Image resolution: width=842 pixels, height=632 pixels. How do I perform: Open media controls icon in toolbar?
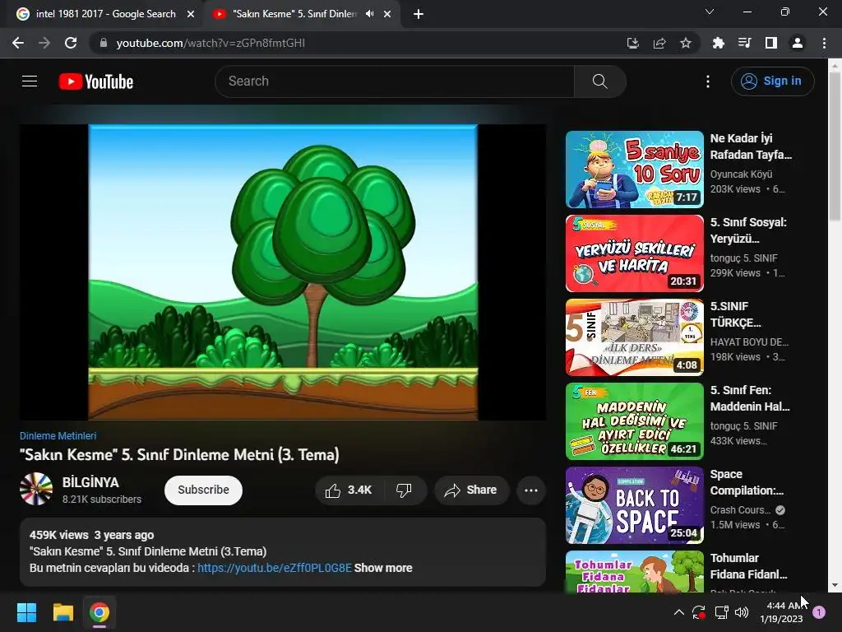[x=744, y=43]
